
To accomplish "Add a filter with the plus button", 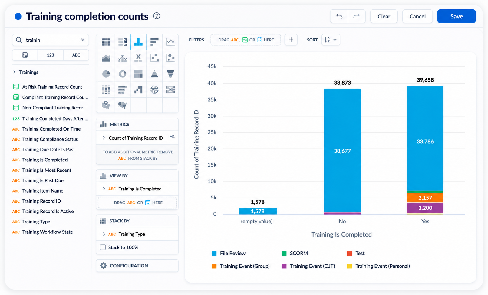I will click(x=291, y=40).
